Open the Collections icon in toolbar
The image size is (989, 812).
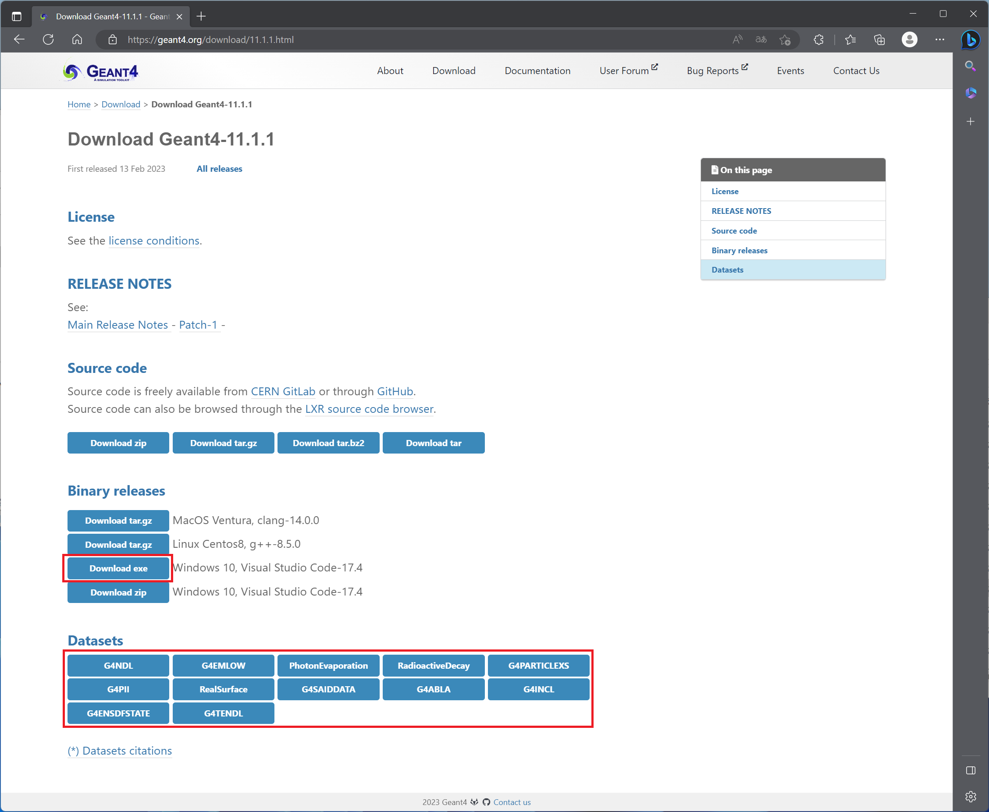pyautogui.click(x=879, y=40)
